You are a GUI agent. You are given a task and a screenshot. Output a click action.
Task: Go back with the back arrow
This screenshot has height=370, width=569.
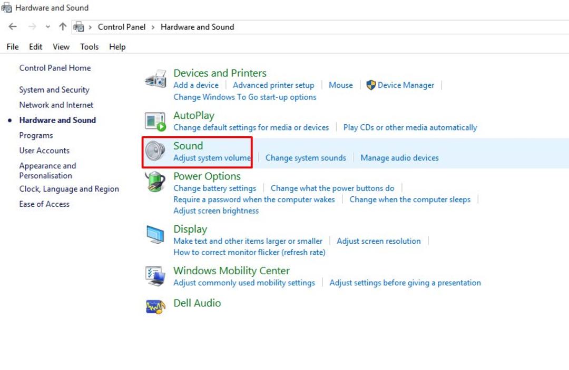(13, 26)
